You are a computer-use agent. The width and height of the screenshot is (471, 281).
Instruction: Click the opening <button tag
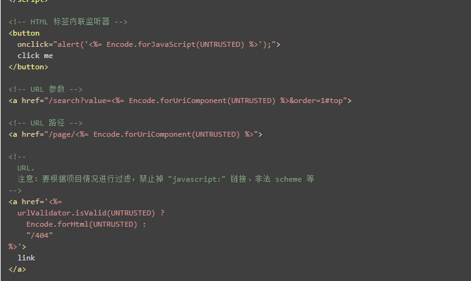(24, 33)
